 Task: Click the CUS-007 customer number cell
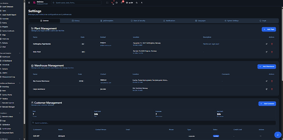coord(36,136)
